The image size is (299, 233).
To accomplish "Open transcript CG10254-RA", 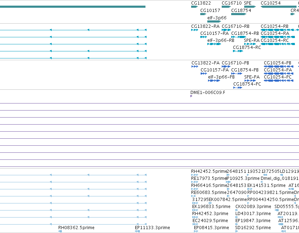I will click(x=275, y=33).
